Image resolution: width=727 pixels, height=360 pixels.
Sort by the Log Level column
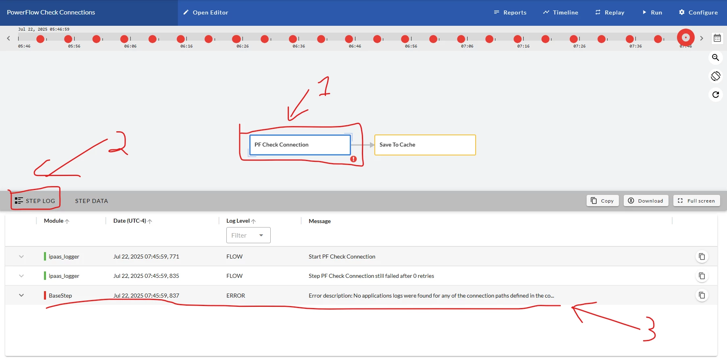[x=241, y=221]
